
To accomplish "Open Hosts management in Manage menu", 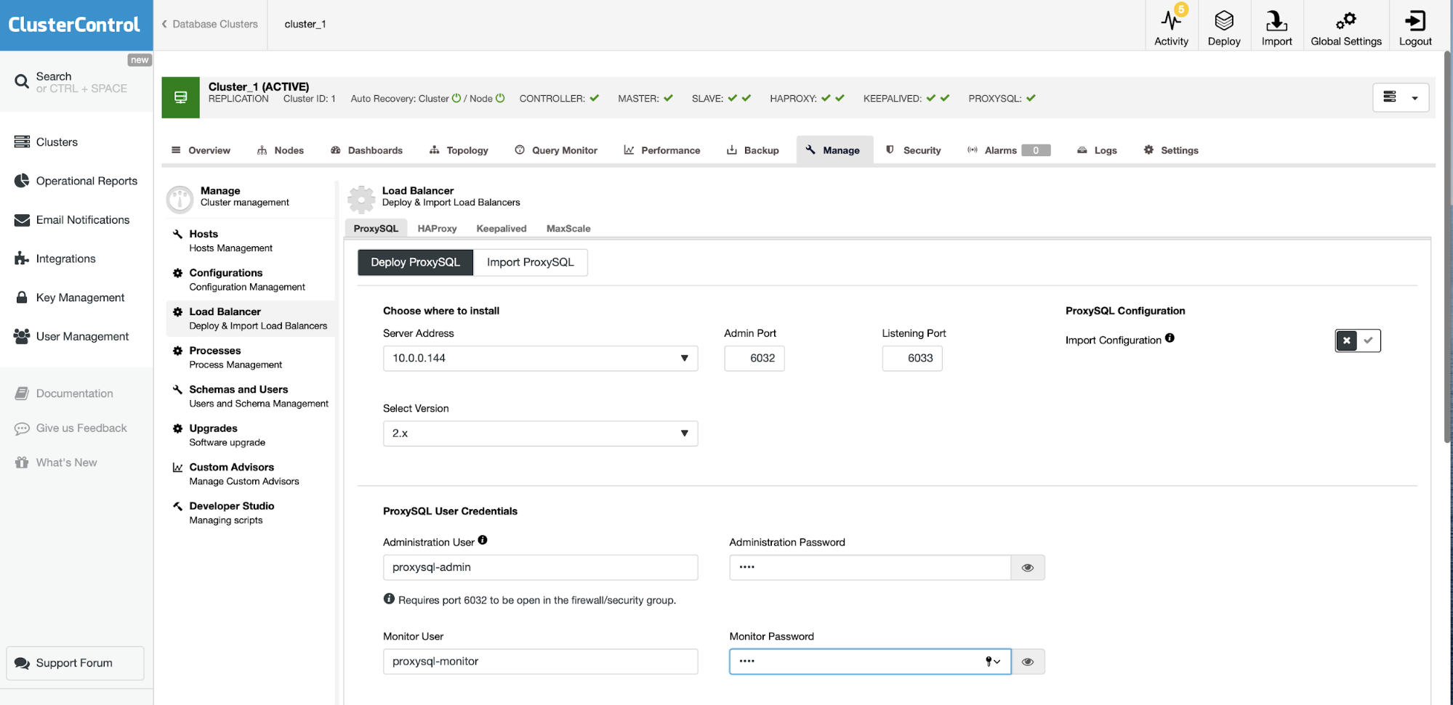I will (x=251, y=240).
